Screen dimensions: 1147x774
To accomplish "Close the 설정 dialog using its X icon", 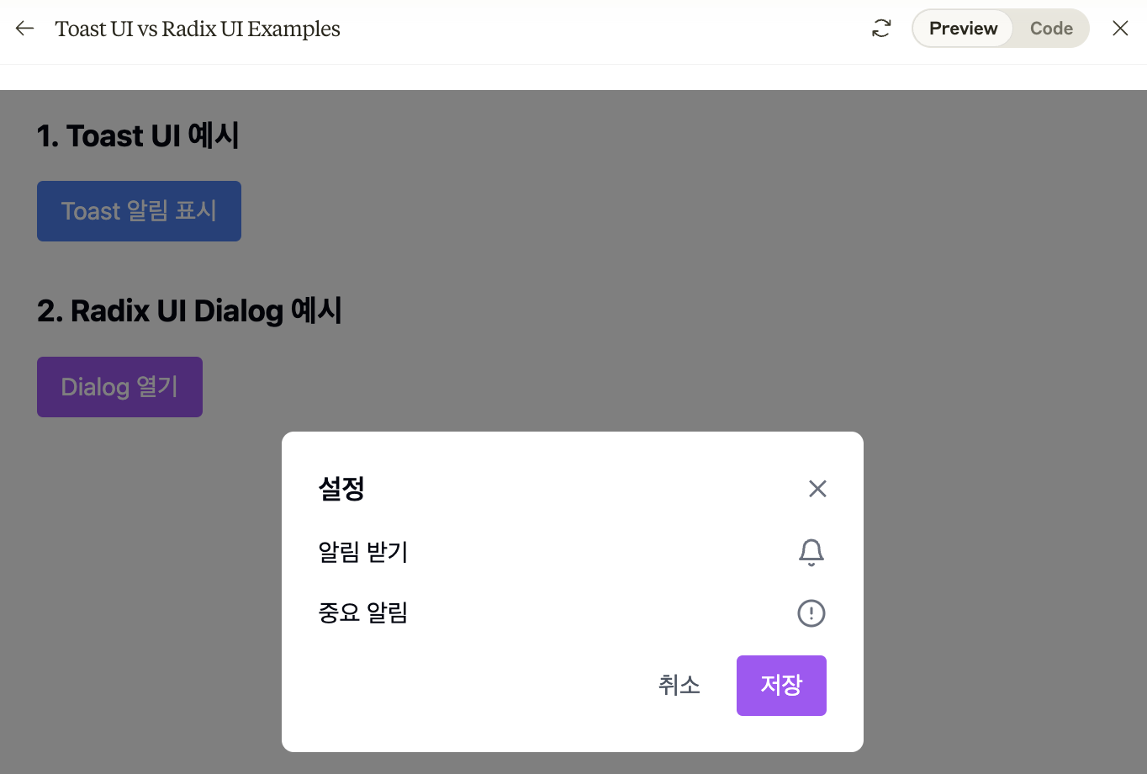I will pos(817,488).
